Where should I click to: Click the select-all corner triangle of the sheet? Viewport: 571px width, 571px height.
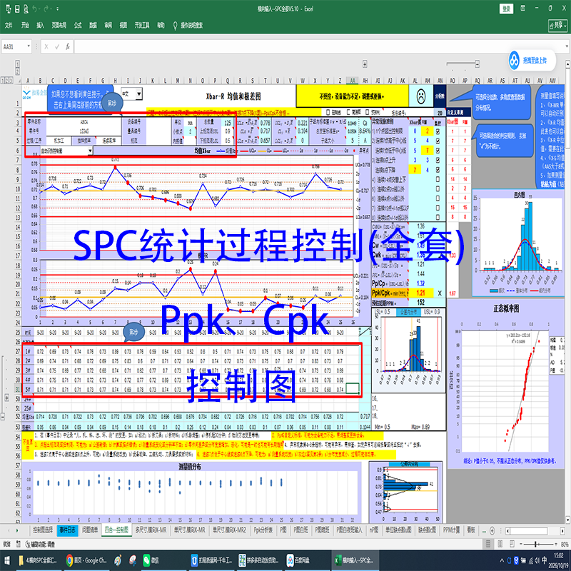(x=18, y=81)
